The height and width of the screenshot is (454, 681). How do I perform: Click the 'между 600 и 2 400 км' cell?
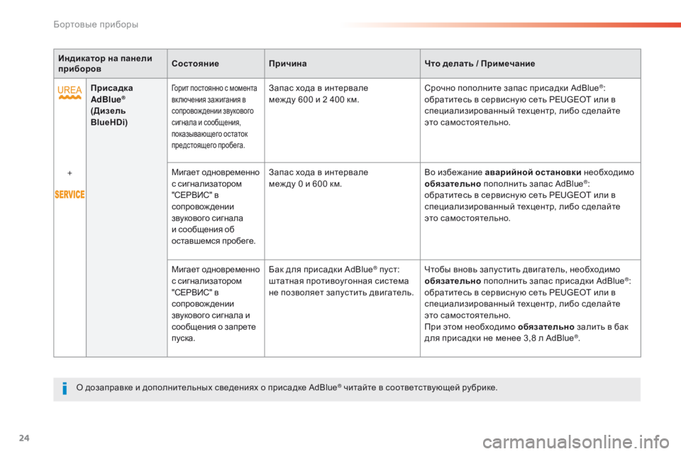click(x=342, y=121)
